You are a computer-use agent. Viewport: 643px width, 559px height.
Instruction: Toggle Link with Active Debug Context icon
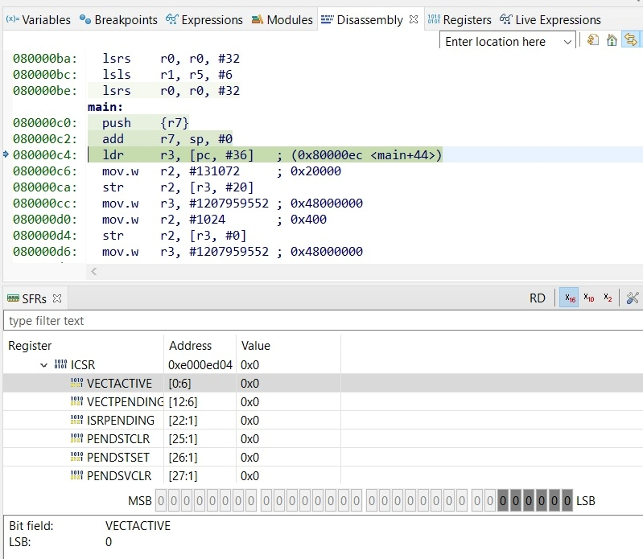click(x=631, y=39)
